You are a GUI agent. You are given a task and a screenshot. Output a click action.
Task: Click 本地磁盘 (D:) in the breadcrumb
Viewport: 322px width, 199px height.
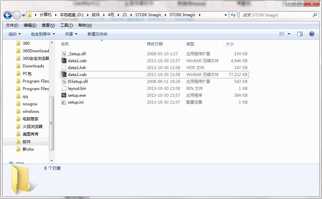point(72,15)
